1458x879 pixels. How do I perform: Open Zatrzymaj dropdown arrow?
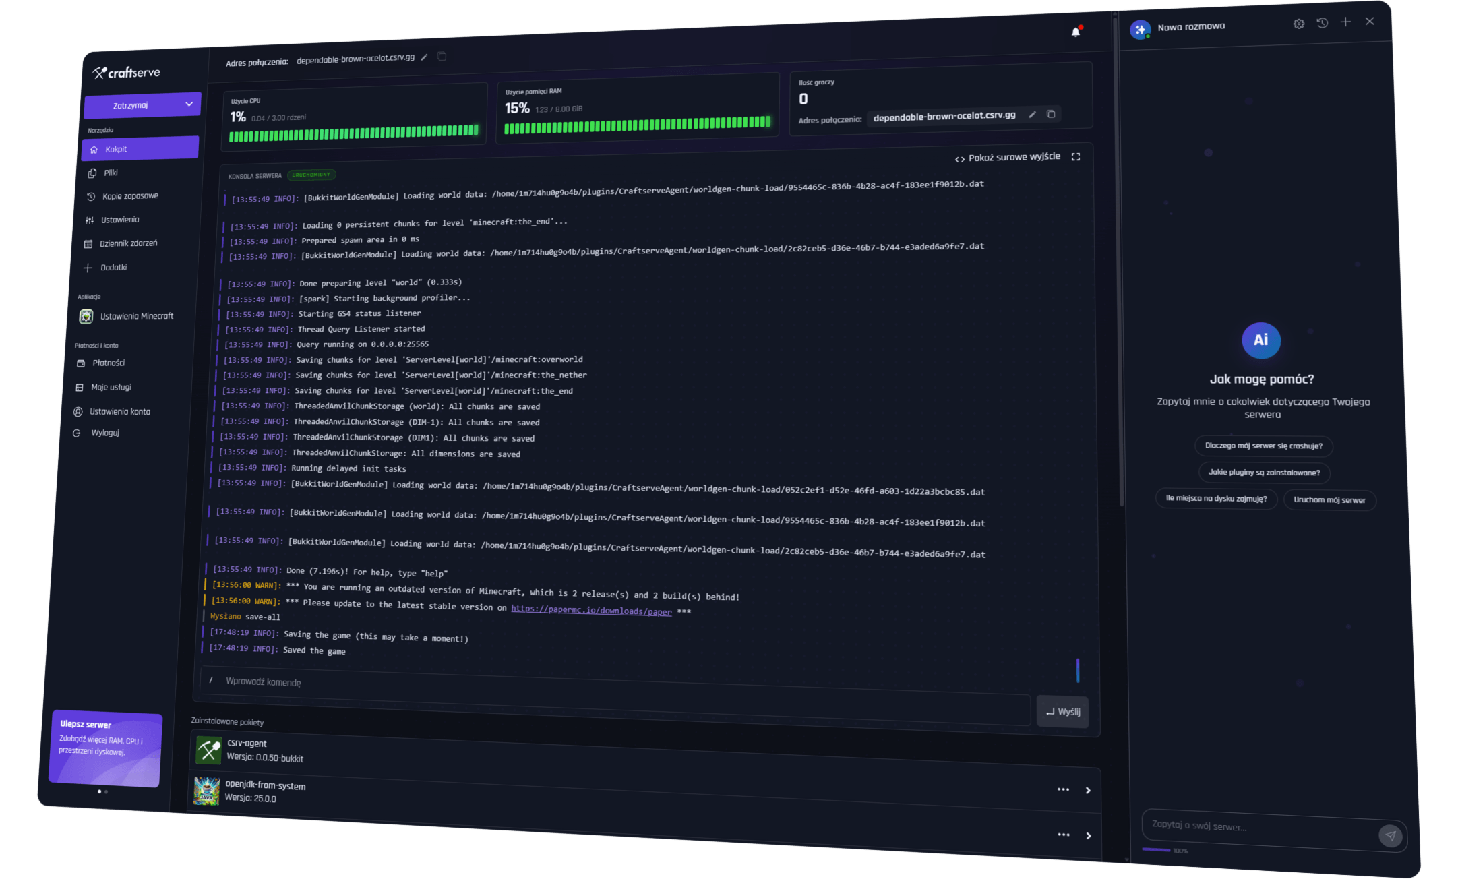[x=189, y=104]
